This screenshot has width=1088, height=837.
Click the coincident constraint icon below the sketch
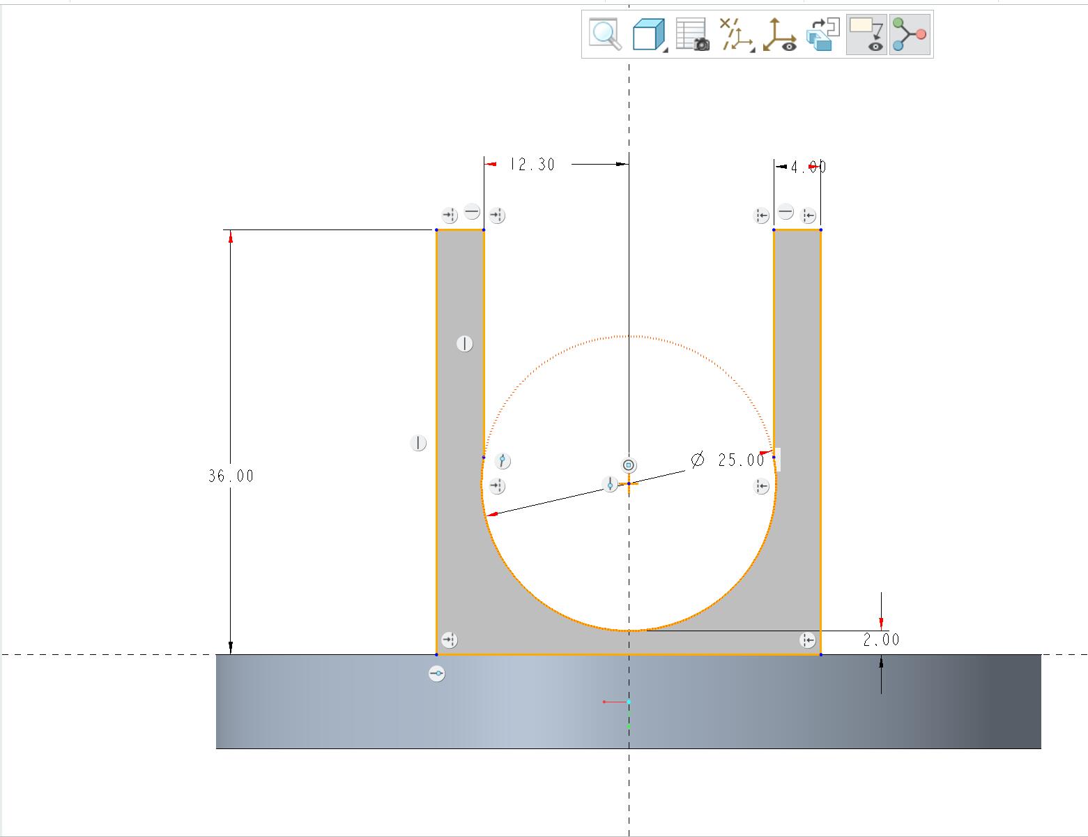(436, 674)
